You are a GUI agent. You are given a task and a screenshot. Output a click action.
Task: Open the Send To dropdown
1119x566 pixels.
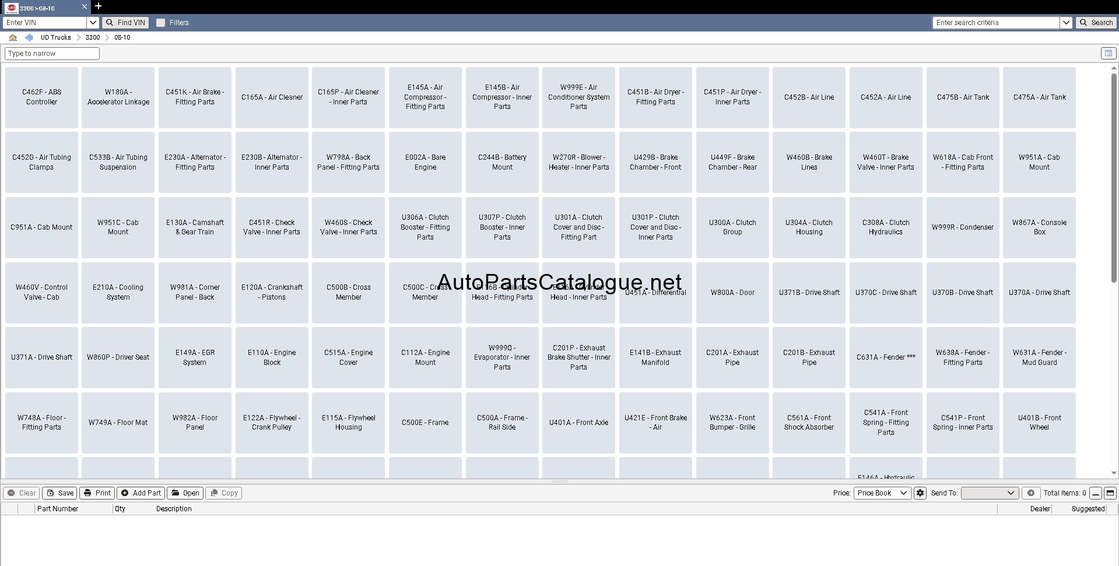point(990,493)
